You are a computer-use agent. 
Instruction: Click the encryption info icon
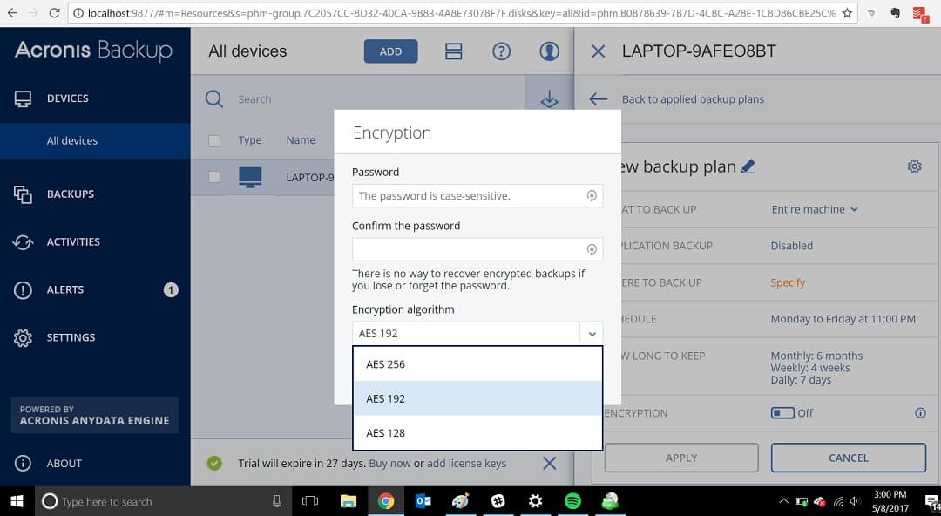coord(920,412)
